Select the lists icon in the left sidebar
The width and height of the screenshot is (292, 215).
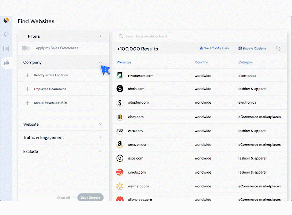[x=6, y=48]
